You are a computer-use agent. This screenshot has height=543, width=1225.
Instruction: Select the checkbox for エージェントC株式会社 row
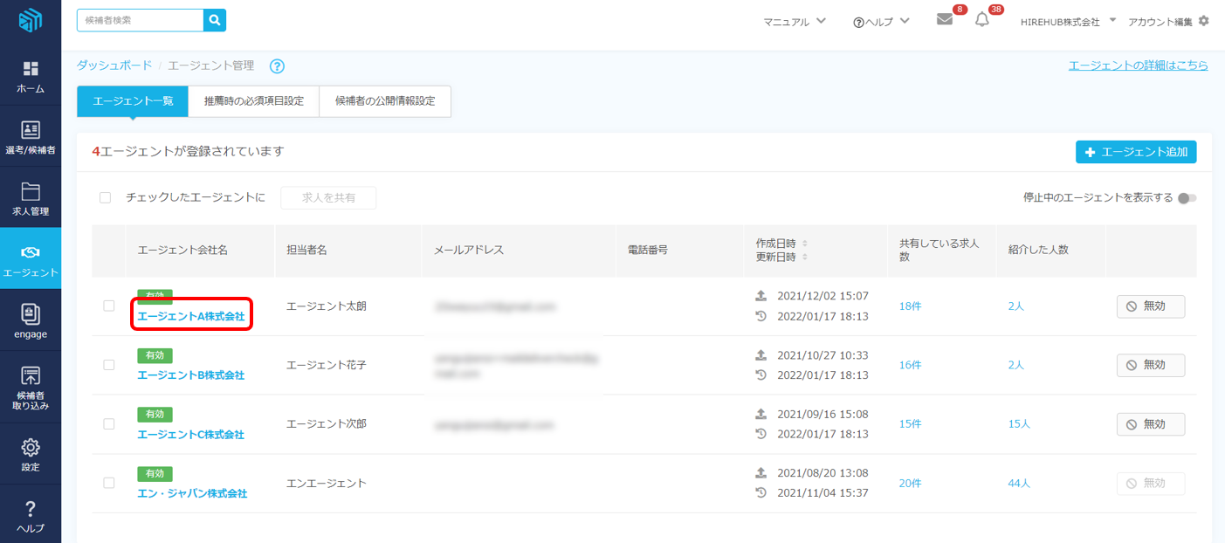click(109, 423)
